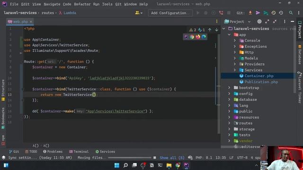Click Show all (5) background tasks link
303x170 pixels.
[x=172, y=158]
